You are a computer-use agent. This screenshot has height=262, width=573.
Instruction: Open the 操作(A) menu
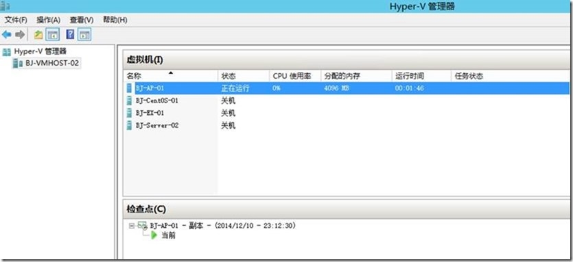tap(49, 20)
